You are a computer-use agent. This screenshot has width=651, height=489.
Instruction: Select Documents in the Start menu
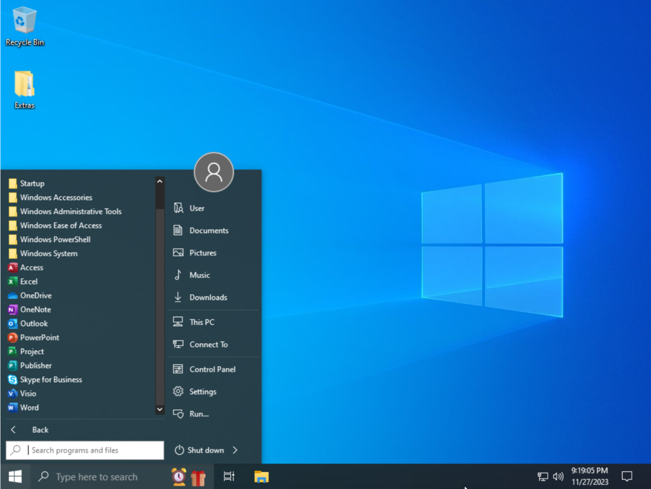tap(209, 230)
